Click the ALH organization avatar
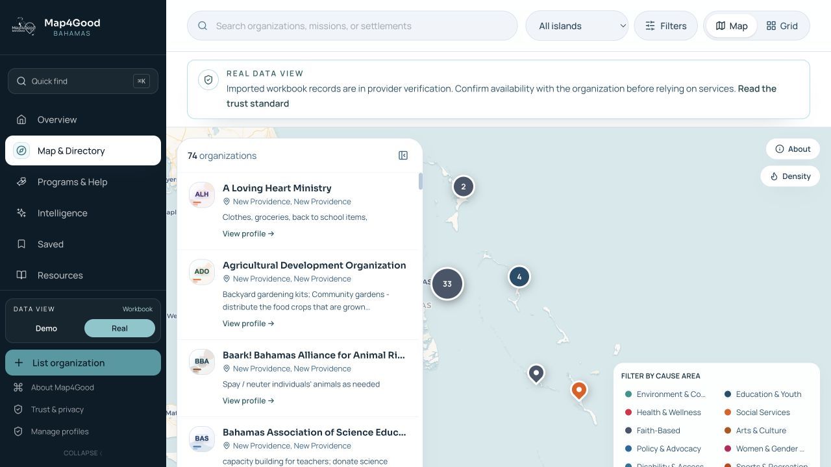 click(202, 195)
